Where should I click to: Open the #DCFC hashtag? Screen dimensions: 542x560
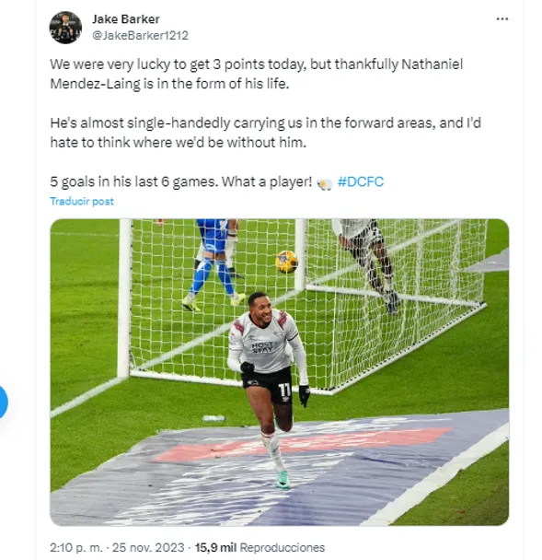[x=361, y=181]
